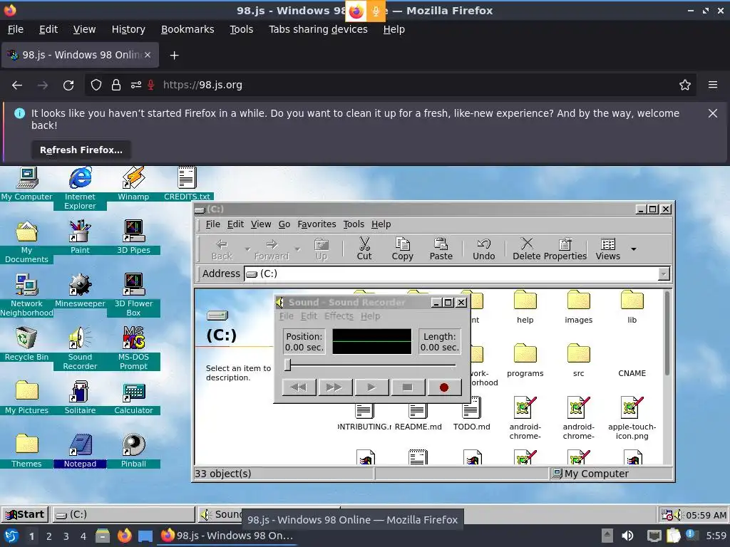The height and width of the screenshot is (547, 730).
Task: Open the Address bar dropdown in C: window
Action: coord(664,273)
